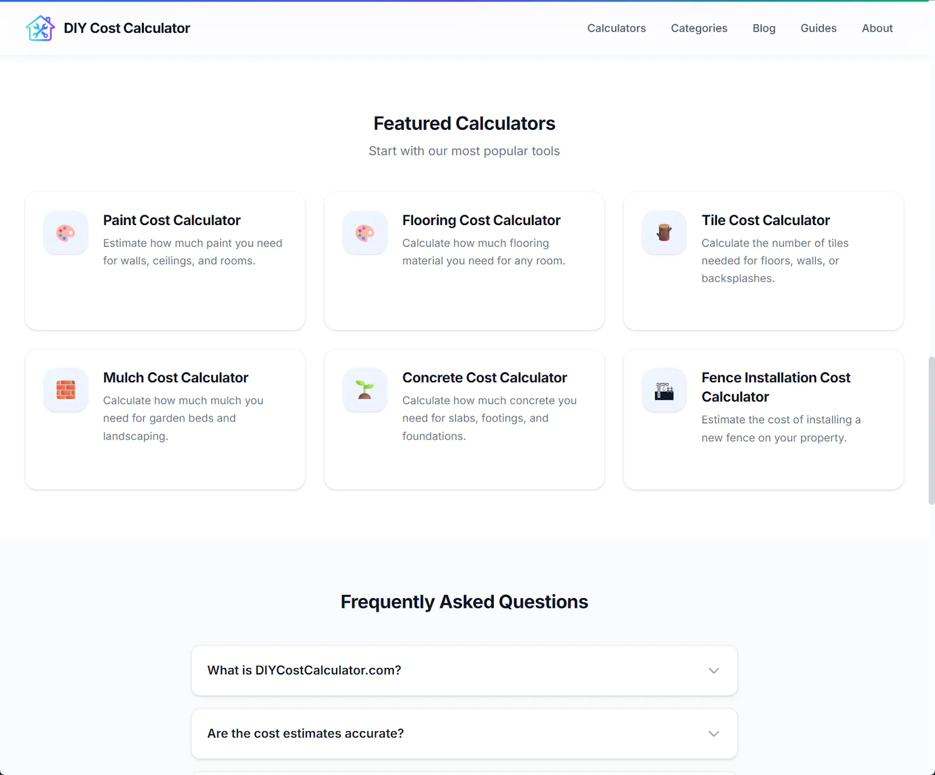Expand the 'Are the cost estimates accurate?' chevron

click(714, 734)
